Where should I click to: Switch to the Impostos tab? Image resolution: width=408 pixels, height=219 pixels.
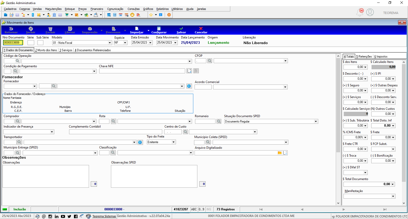click(x=381, y=57)
